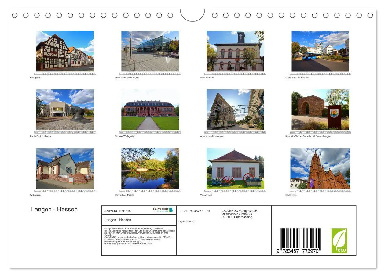The image size is (385, 277).
Task: Click the 'Schloss Wolfsgarten' caption
Action: pyautogui.click(x=125, y=136)
